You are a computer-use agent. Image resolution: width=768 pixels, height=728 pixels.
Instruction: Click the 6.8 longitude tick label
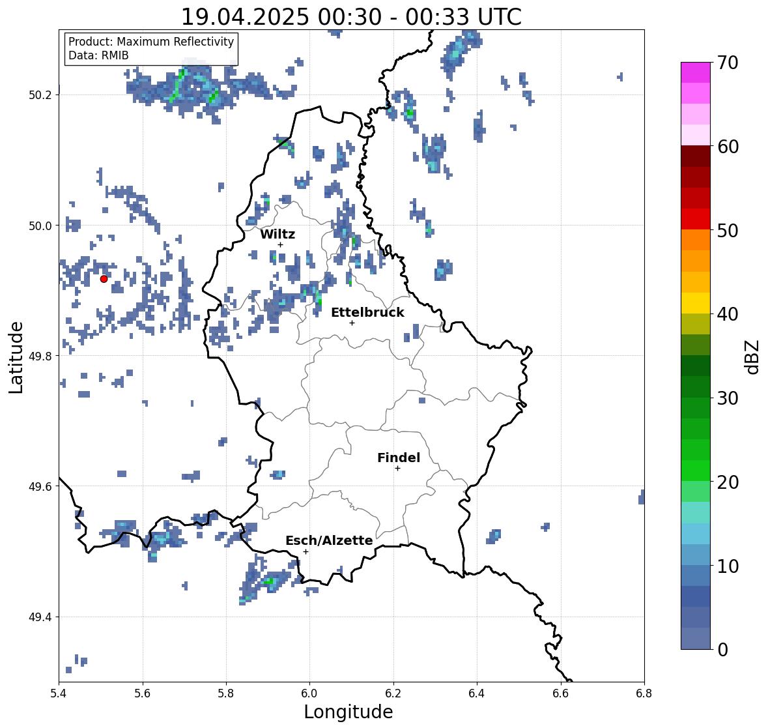(644, 693)
